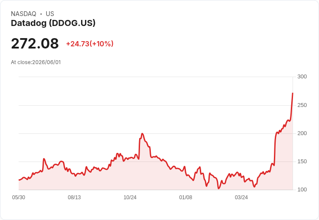Click the 08/13 date axis label
319x220 pixels.
[74, 197]
